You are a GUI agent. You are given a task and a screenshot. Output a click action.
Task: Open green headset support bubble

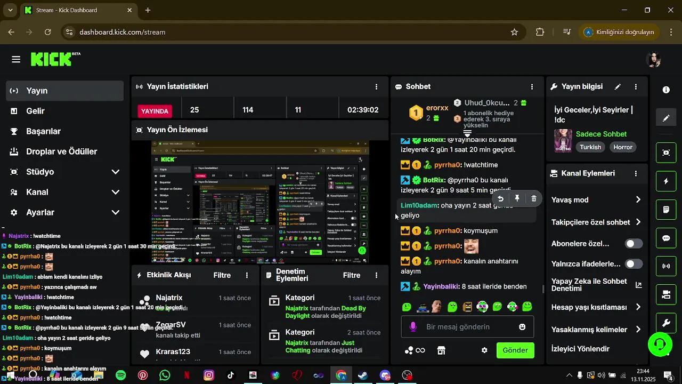pos(660,344)
